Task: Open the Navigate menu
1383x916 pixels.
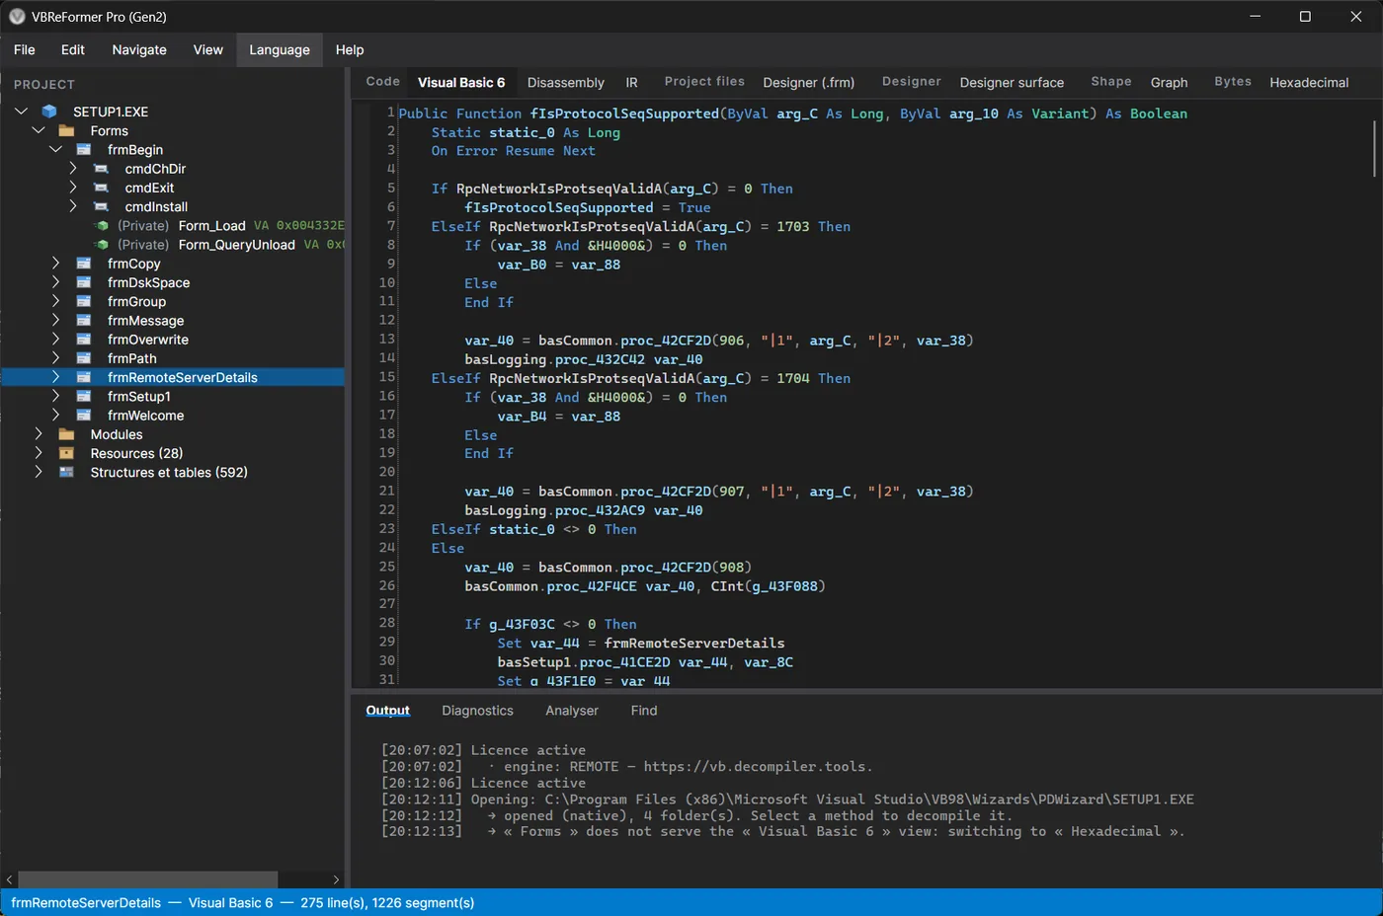Action: [x=139, y=49]
